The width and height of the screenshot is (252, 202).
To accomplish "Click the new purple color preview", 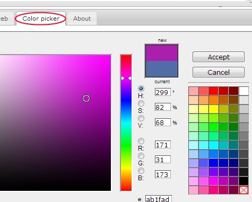I will tap(162, 53).
